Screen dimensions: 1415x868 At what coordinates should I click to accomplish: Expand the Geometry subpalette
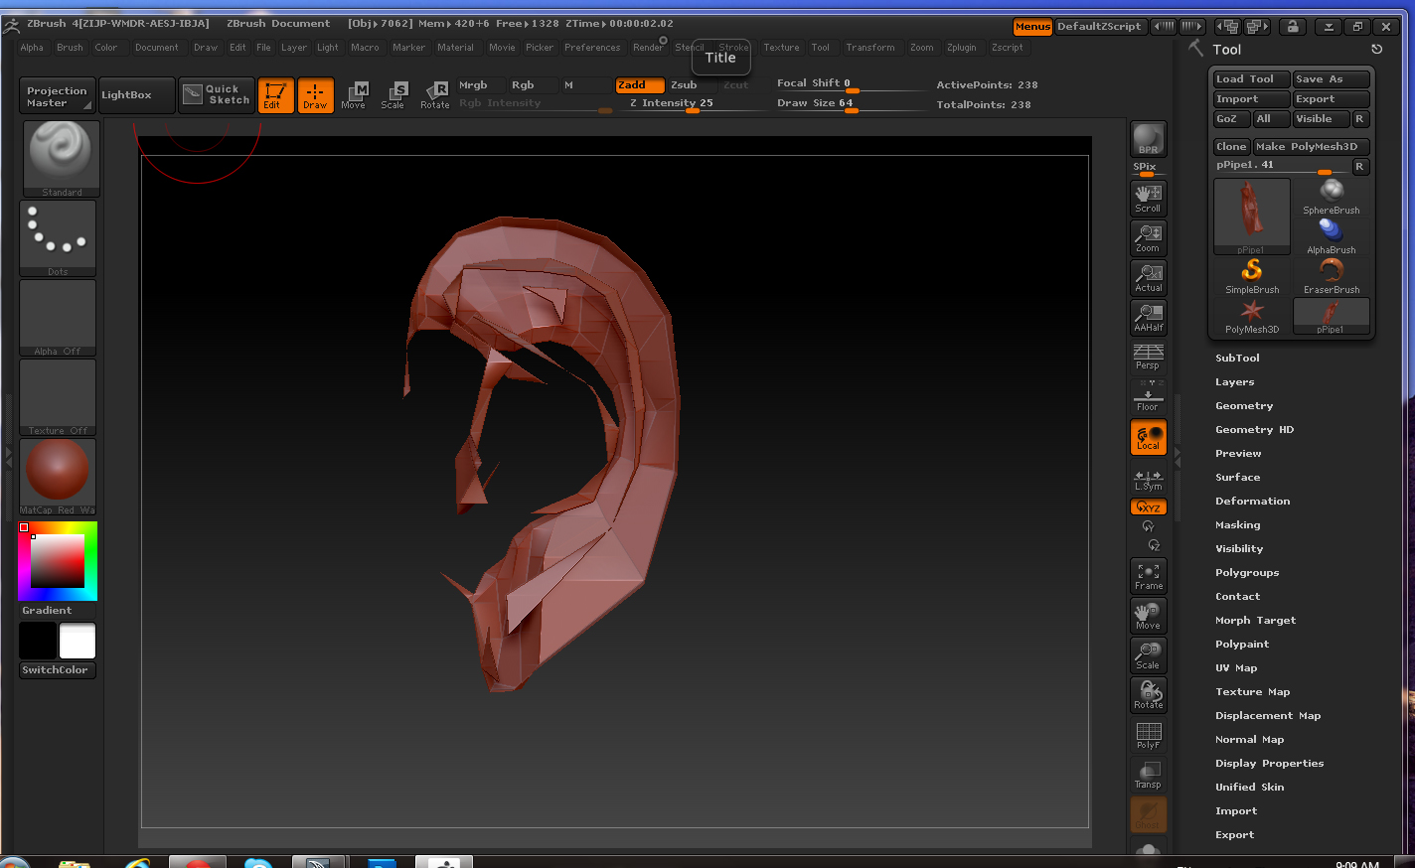tap(1244, 405)
